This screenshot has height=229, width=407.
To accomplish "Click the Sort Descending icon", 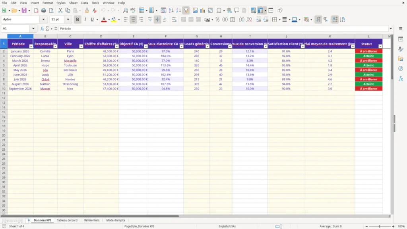I will [x=178, y=10].
